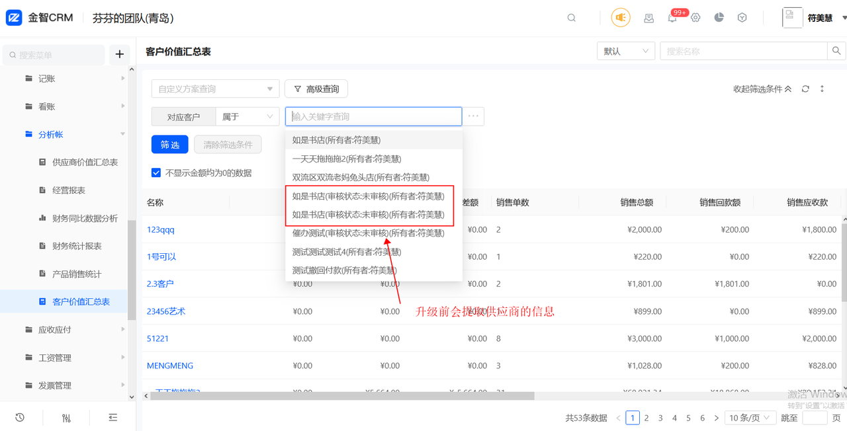Viewport: 847px width, 431px height.
Task: Click the 输入关键字查询 input field
Action: pos(374,116)
